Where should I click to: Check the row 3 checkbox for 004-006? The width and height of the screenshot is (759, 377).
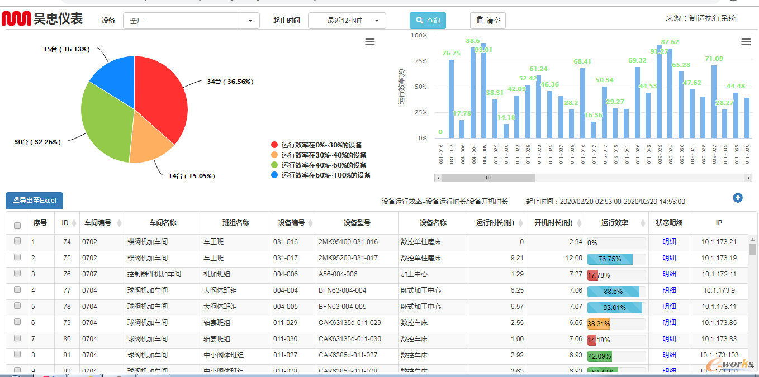17,273
